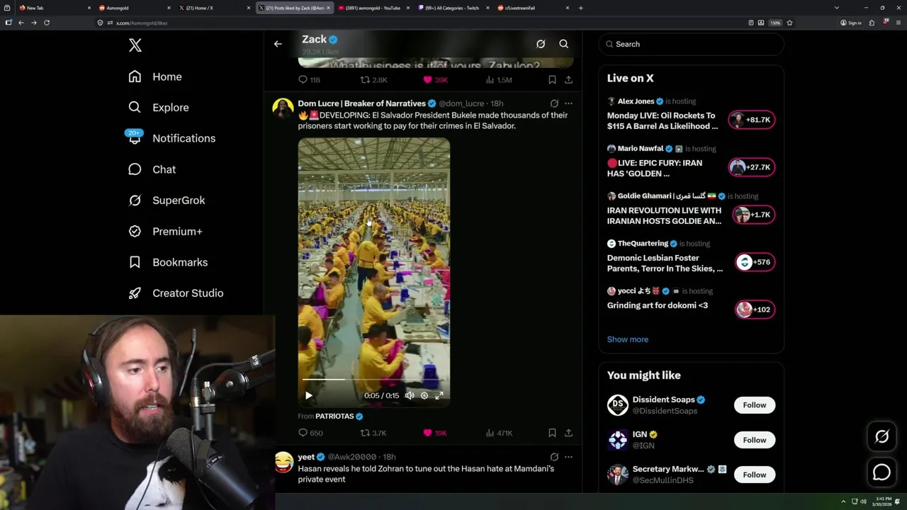The width and height of the screenshot is (907, 510).
Task: Follow Secretary Markw... account
Action: (x=754, y=475)
